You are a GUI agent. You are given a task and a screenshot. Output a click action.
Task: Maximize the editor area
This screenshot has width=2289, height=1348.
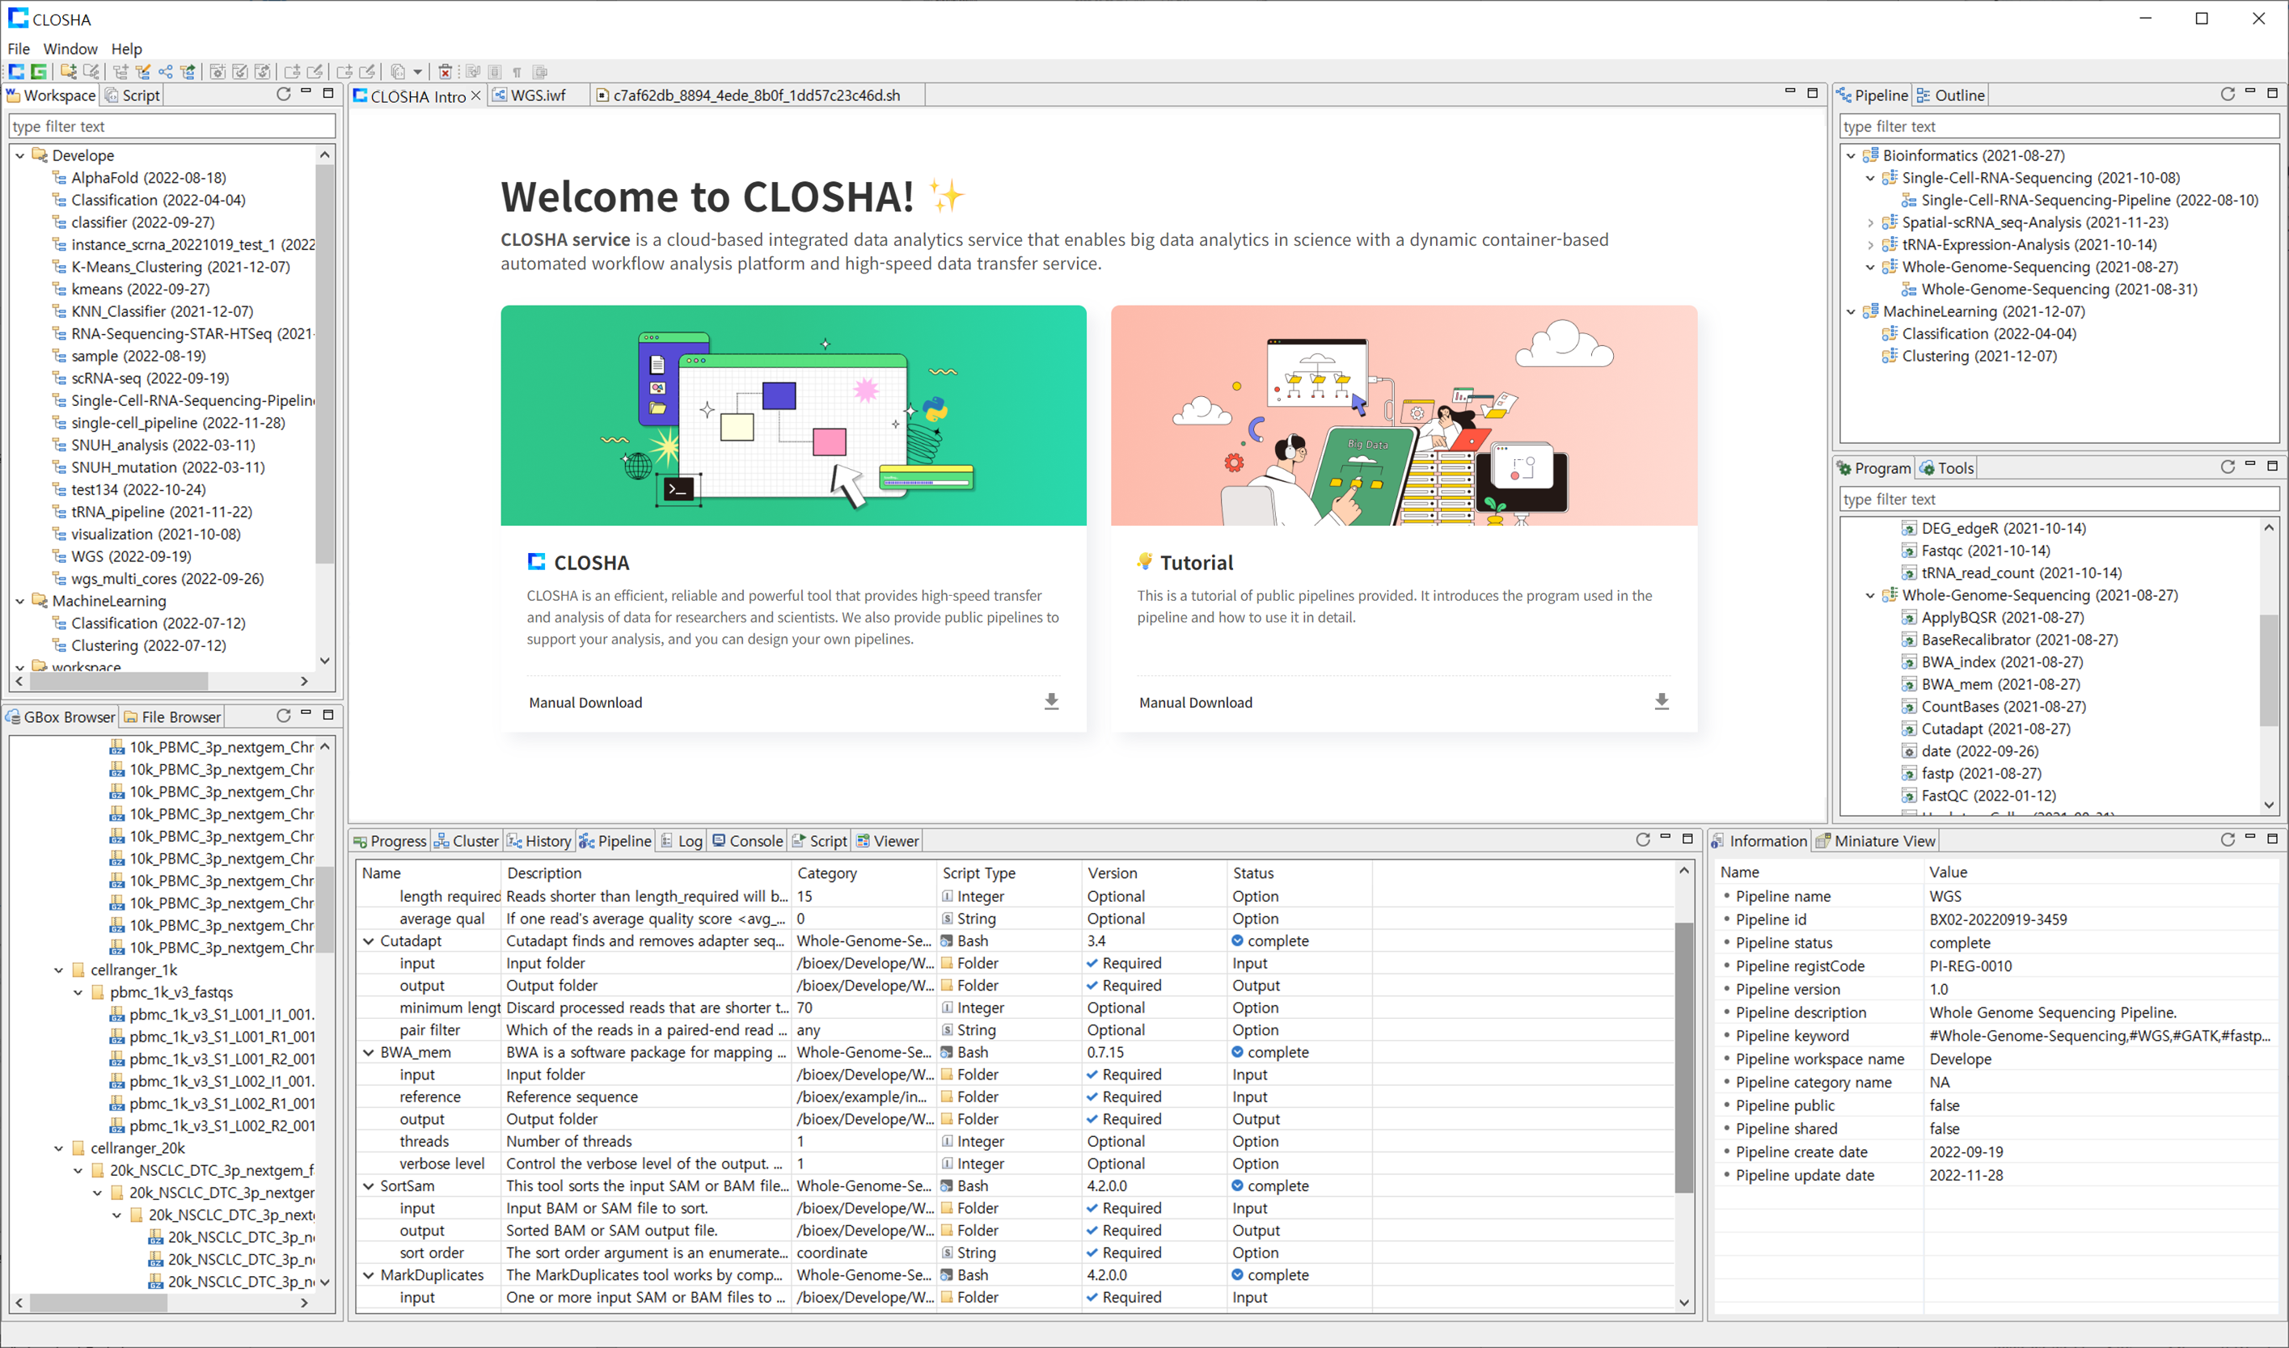(1812, 93)
